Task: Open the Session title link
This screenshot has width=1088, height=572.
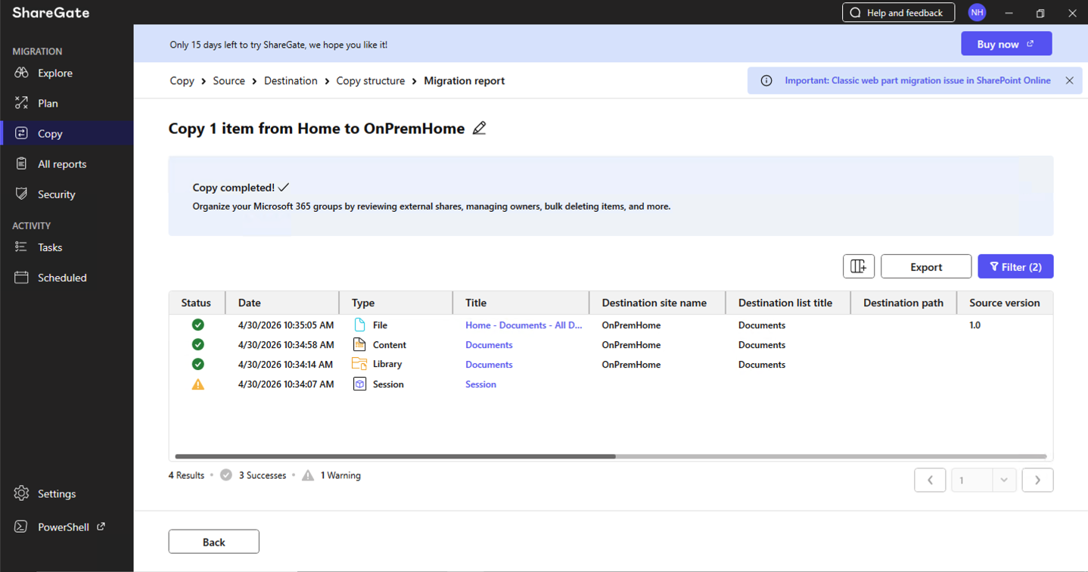Action: point(480,384)
